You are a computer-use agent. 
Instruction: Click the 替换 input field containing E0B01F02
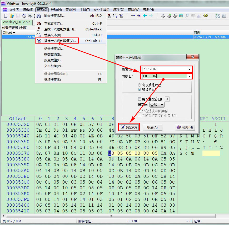[163, 76]
